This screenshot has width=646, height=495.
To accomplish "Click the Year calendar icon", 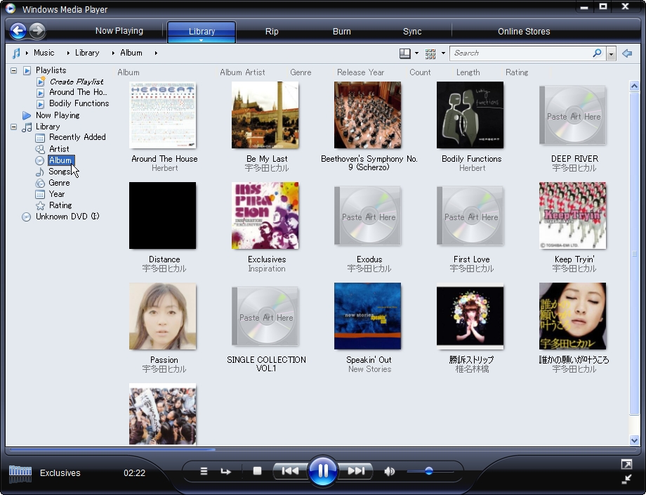I will (x=40, y=194).
